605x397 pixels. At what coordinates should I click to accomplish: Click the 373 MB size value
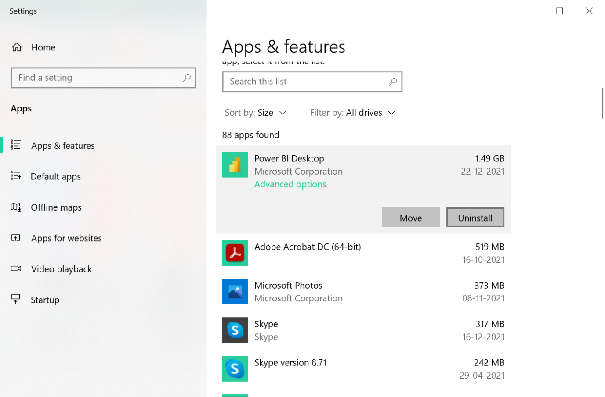pos(489,286)
